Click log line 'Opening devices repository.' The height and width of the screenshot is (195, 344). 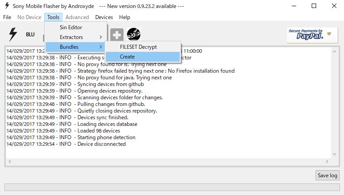(x=74, y=91)
